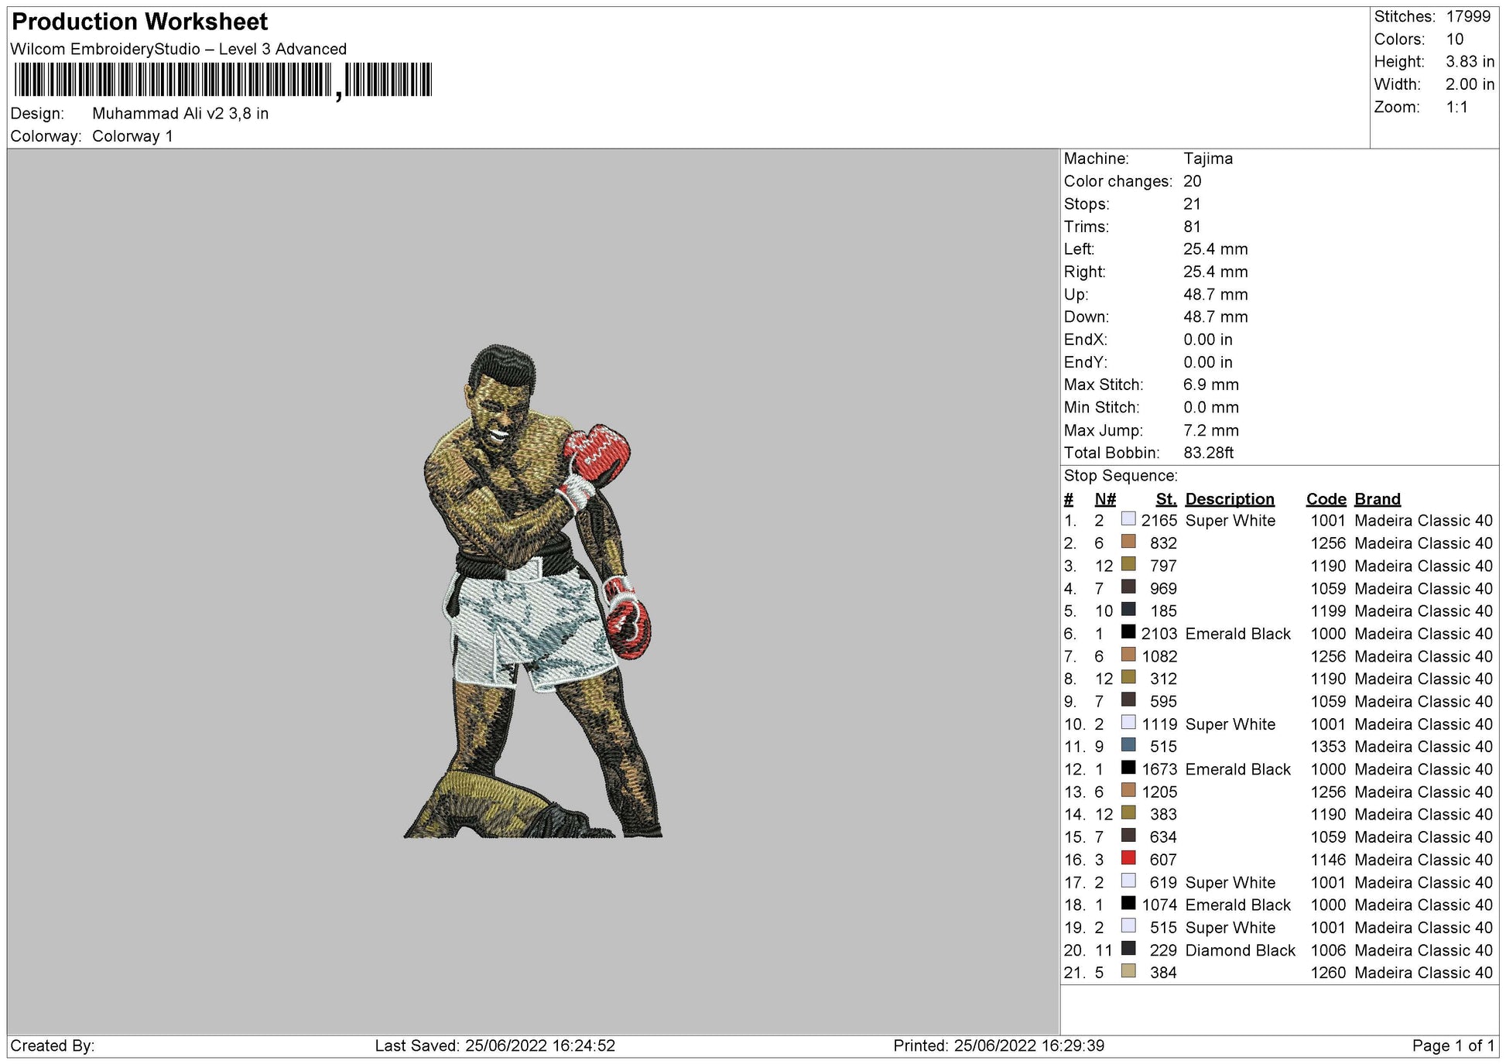
Task: Click the Stitches count 17999
Action: click(x=1467, y=16)
